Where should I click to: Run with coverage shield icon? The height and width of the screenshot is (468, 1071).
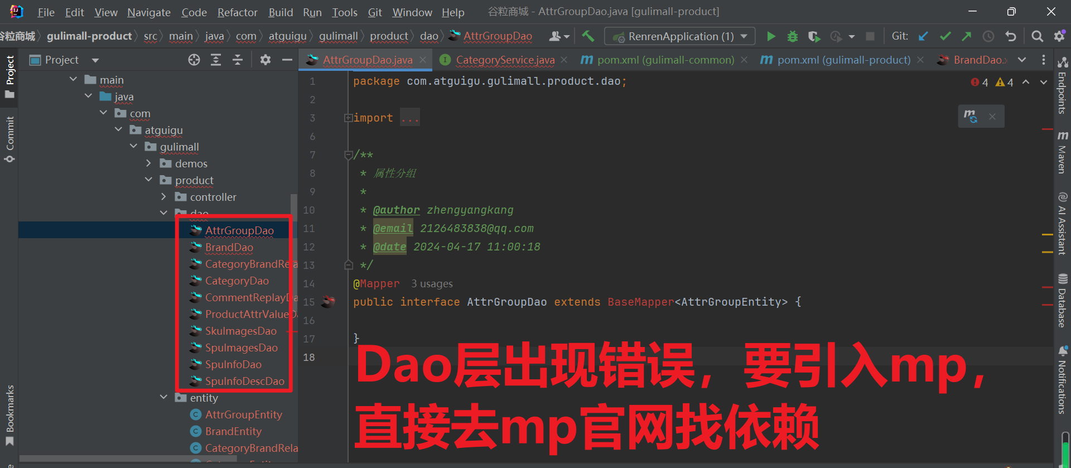pos(814,36)
